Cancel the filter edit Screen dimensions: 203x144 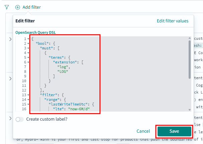click(143, 131)
